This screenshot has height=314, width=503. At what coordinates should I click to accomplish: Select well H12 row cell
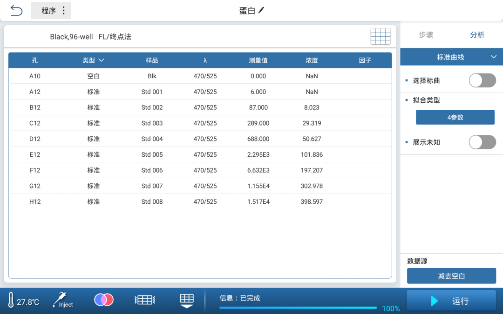point(34,201)
